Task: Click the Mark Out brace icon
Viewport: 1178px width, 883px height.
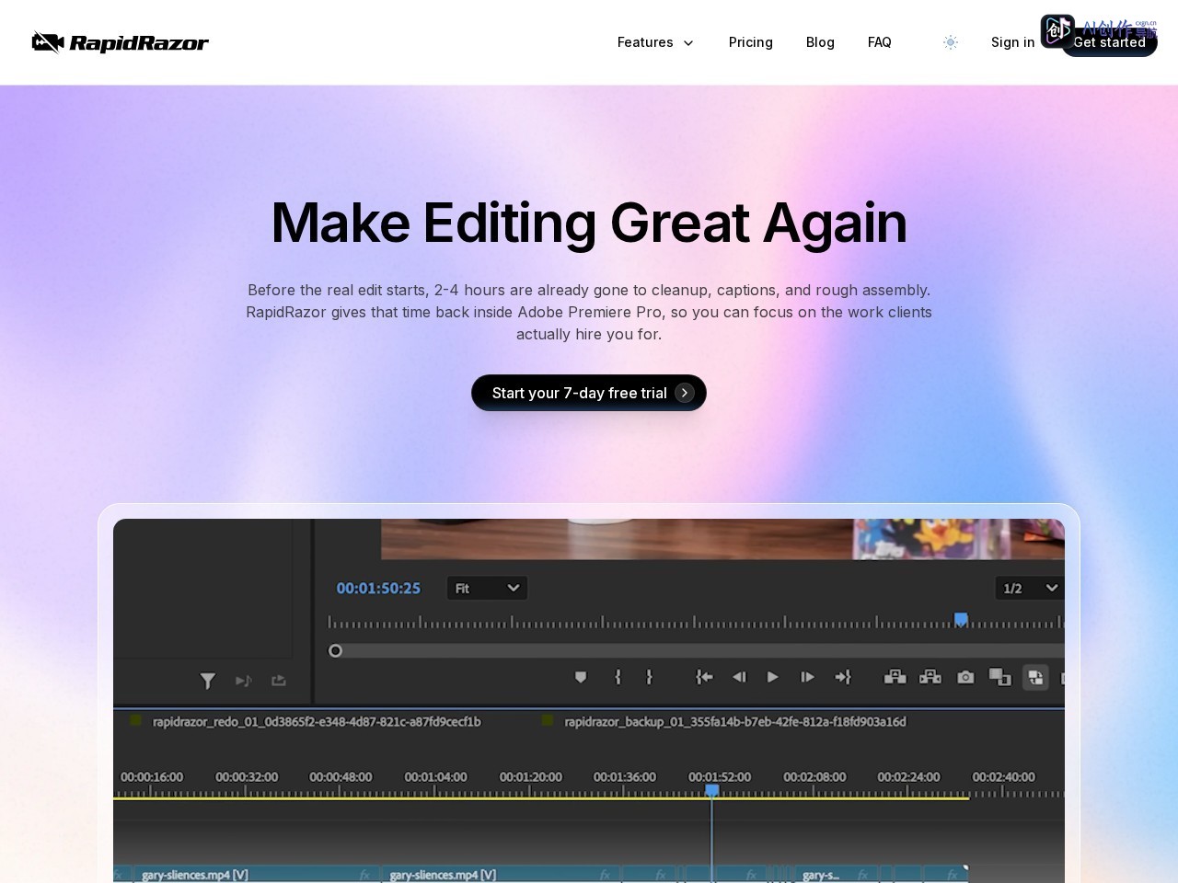Action: point(650,677)
